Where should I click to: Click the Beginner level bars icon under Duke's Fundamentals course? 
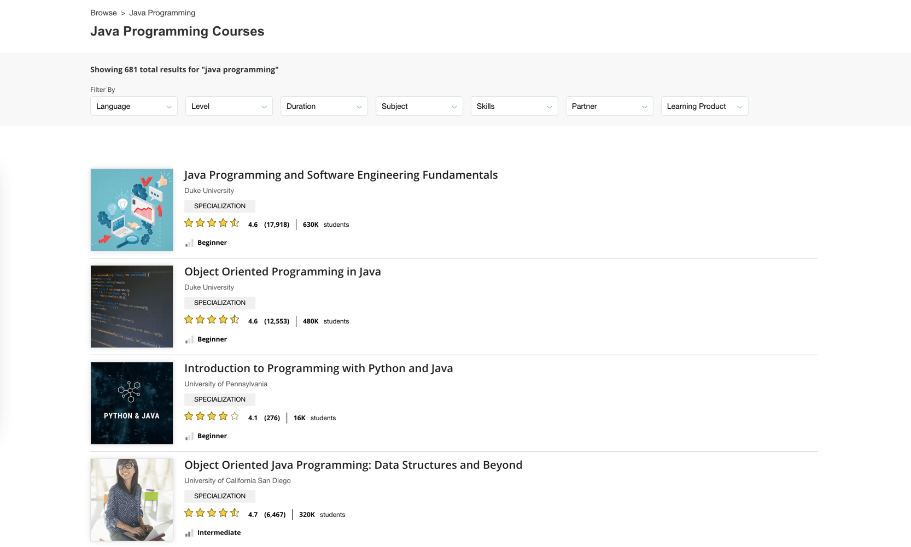[x=189, y=243]
